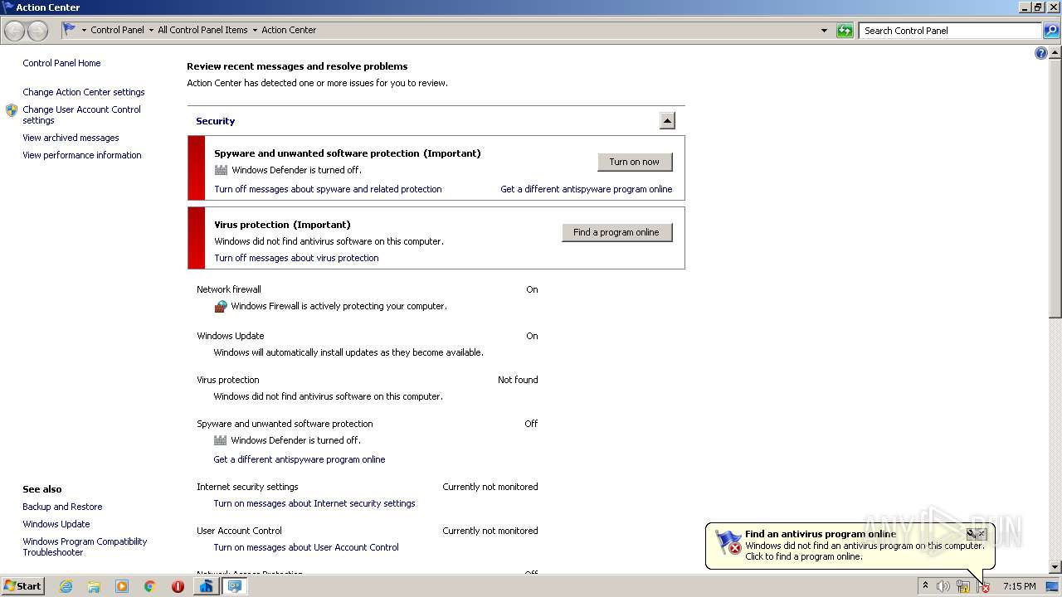
Task: Open Help with the question mark icon
Action: [1041, 53]
